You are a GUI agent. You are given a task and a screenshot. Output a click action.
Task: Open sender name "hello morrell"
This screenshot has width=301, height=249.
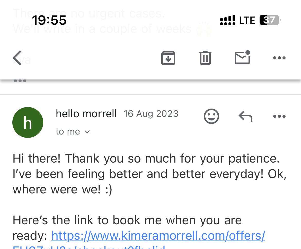click(x=86, y=114)
